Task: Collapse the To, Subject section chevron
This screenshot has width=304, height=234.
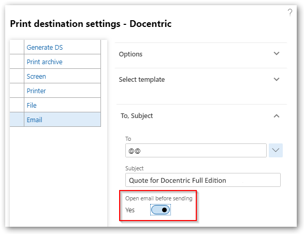Action: (x=277, y=116)
